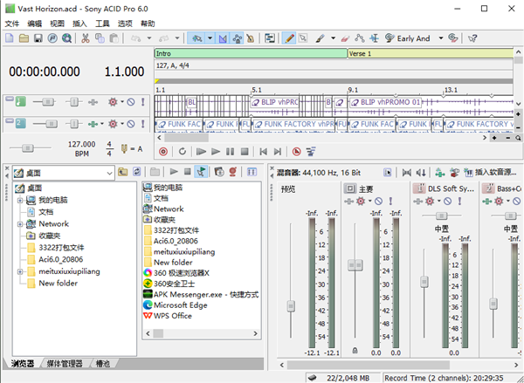The height and width of the screenshot is (383, 524).
Task: Solo track 2 with the exclamation icon
Action: [142, 124]
